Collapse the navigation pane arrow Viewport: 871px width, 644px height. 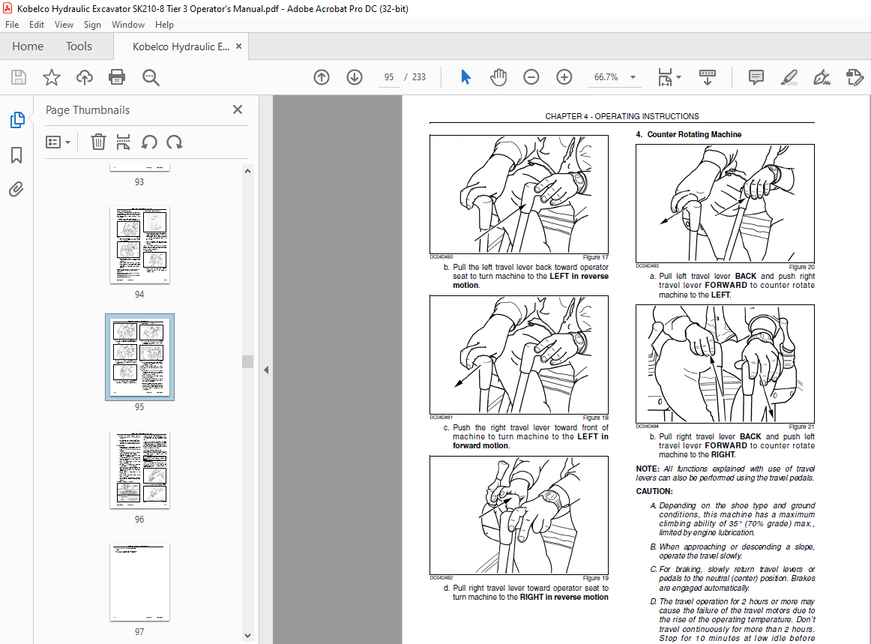click(x=266, y=370)
